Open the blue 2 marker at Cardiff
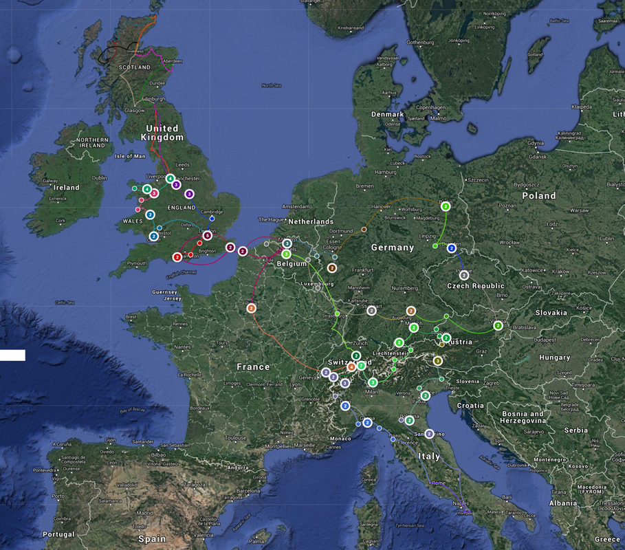 [154, 236]
